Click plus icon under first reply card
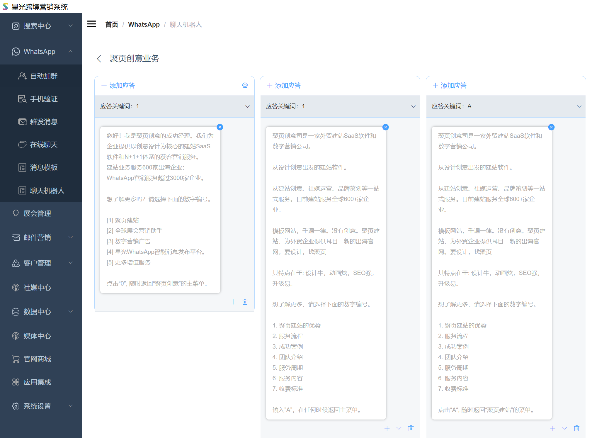This screenshot has width=592, height=438. 233,302
